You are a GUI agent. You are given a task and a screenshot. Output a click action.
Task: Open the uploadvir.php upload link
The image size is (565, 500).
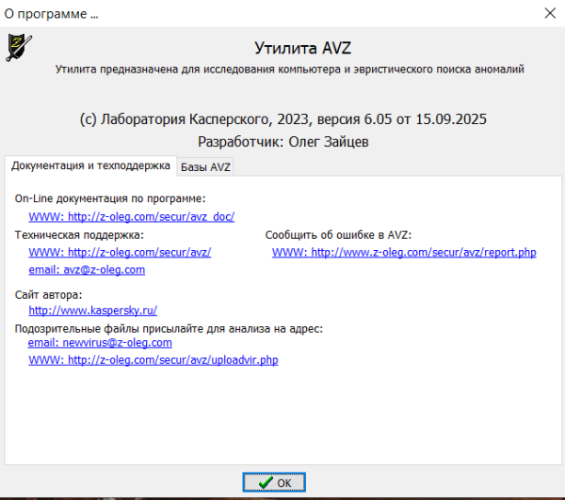[153, 360]
